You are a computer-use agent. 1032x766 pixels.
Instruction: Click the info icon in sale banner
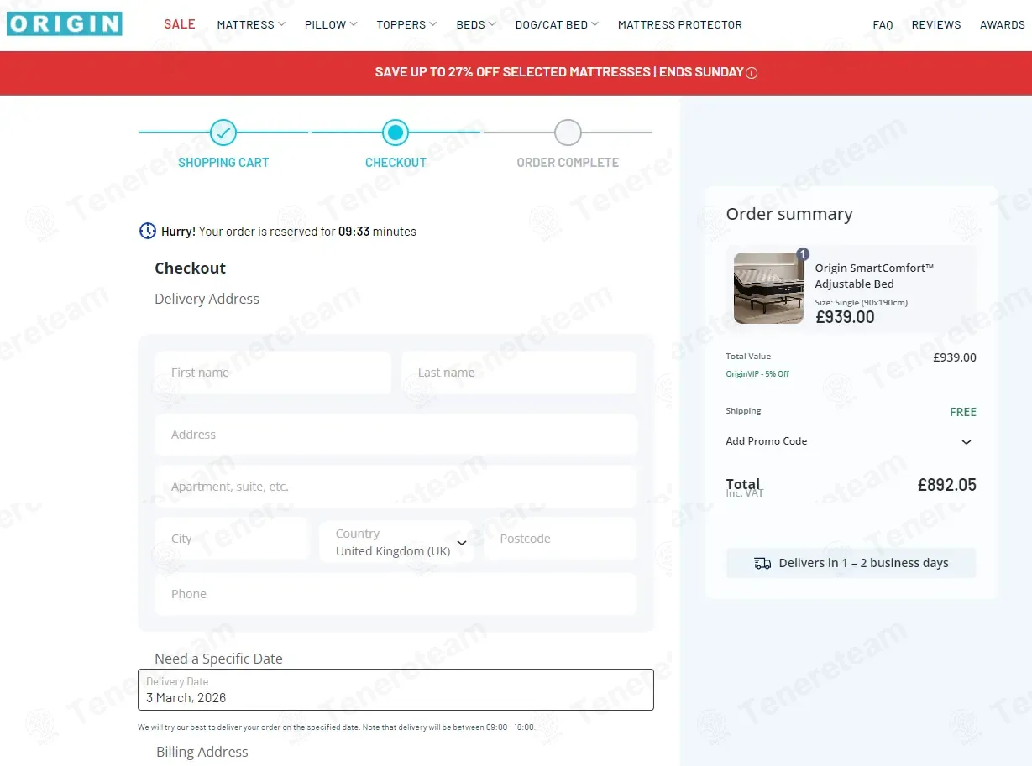(x=752, y=73)
